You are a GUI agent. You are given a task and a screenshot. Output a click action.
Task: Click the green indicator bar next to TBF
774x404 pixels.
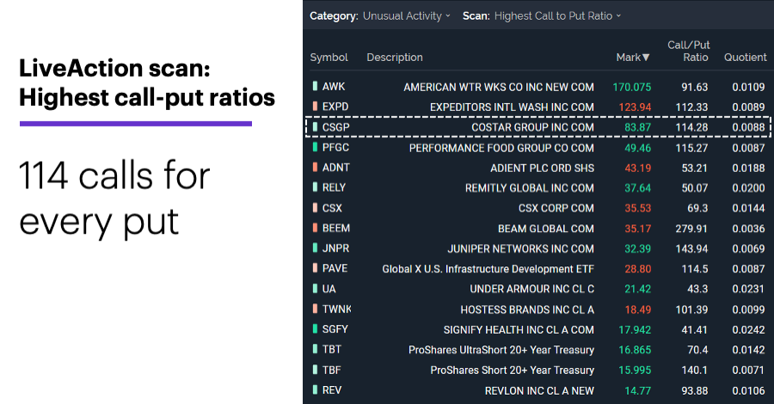click(x=315, y=370)
